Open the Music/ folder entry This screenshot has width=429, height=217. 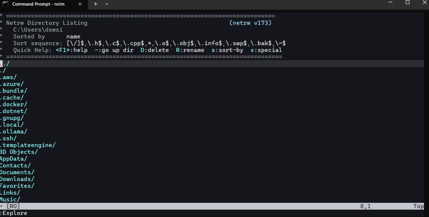[x=10, y=199]
